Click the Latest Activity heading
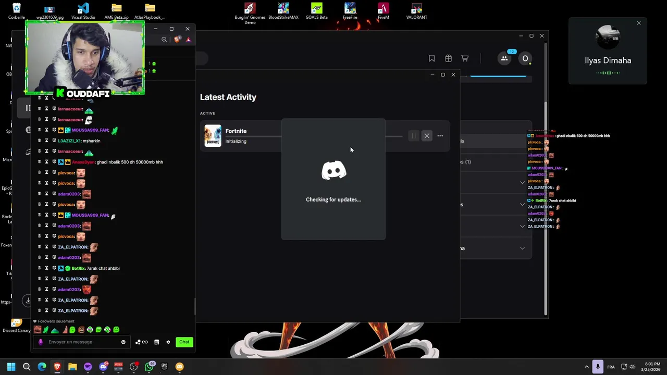This screenshot has width=667, height=375. [x=228, y=97]
